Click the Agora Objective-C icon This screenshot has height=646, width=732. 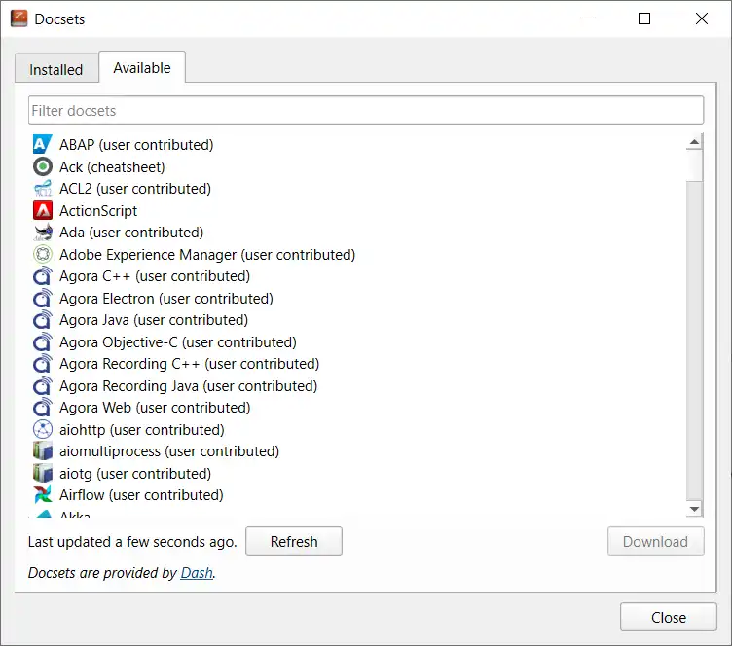[x=43, y=341]
